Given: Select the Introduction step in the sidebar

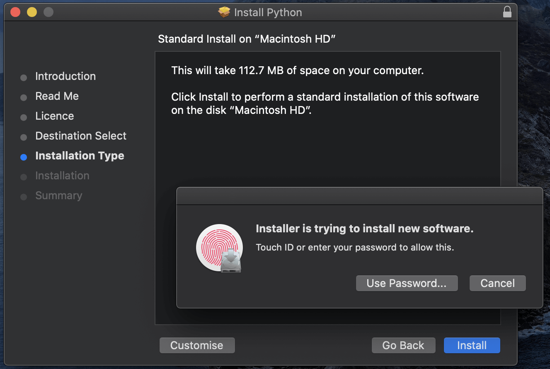Looking at the screenshot, I should click(65, 76).
